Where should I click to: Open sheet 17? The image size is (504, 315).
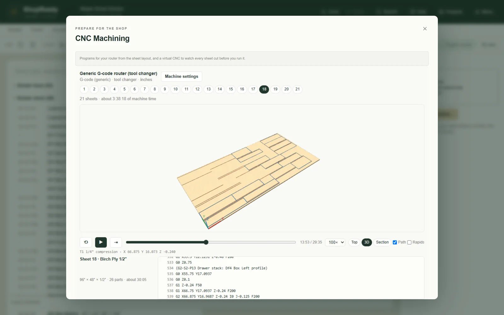[253, 89]
